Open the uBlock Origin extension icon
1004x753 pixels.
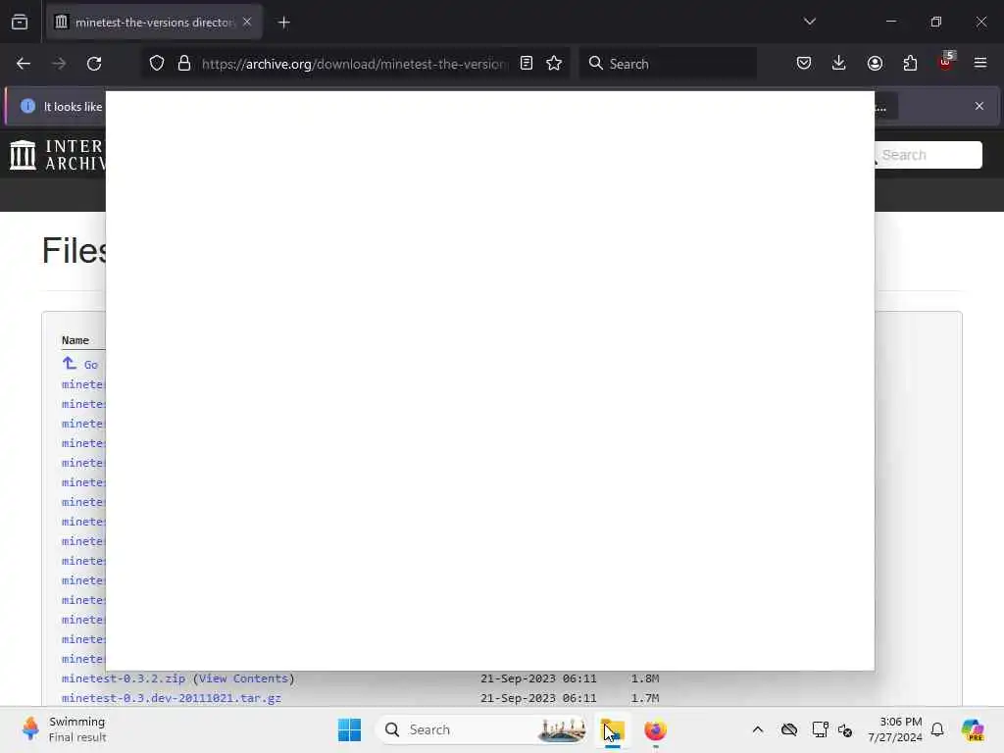point(946,62)
